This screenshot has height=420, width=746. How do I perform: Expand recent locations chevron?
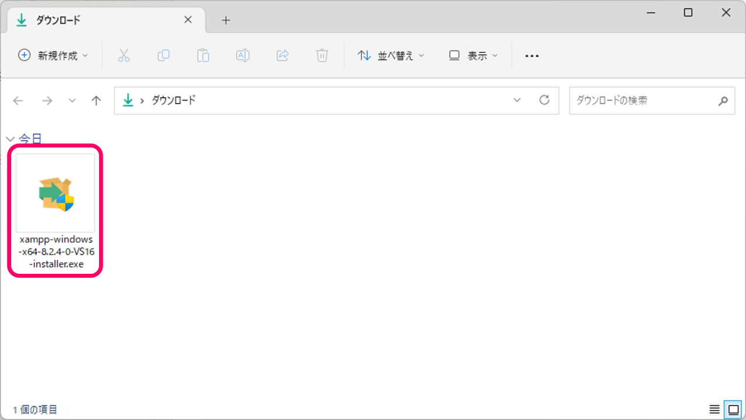72,101
